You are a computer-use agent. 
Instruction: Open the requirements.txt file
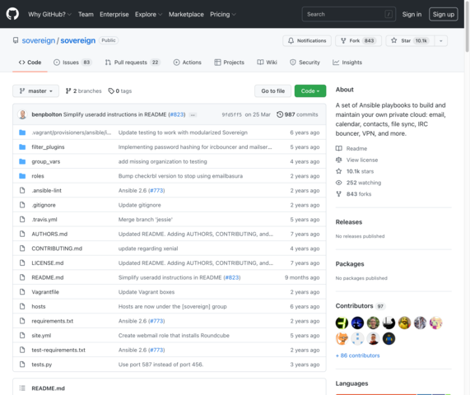(53, 321)
